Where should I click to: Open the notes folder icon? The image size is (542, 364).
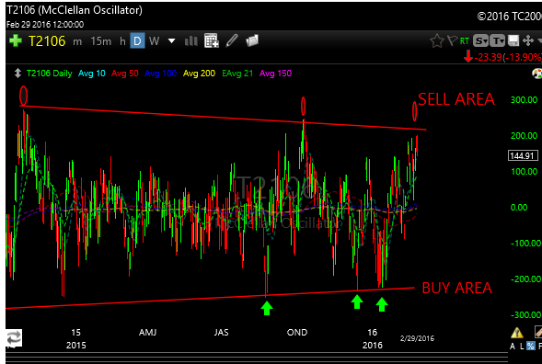(252, 40)
